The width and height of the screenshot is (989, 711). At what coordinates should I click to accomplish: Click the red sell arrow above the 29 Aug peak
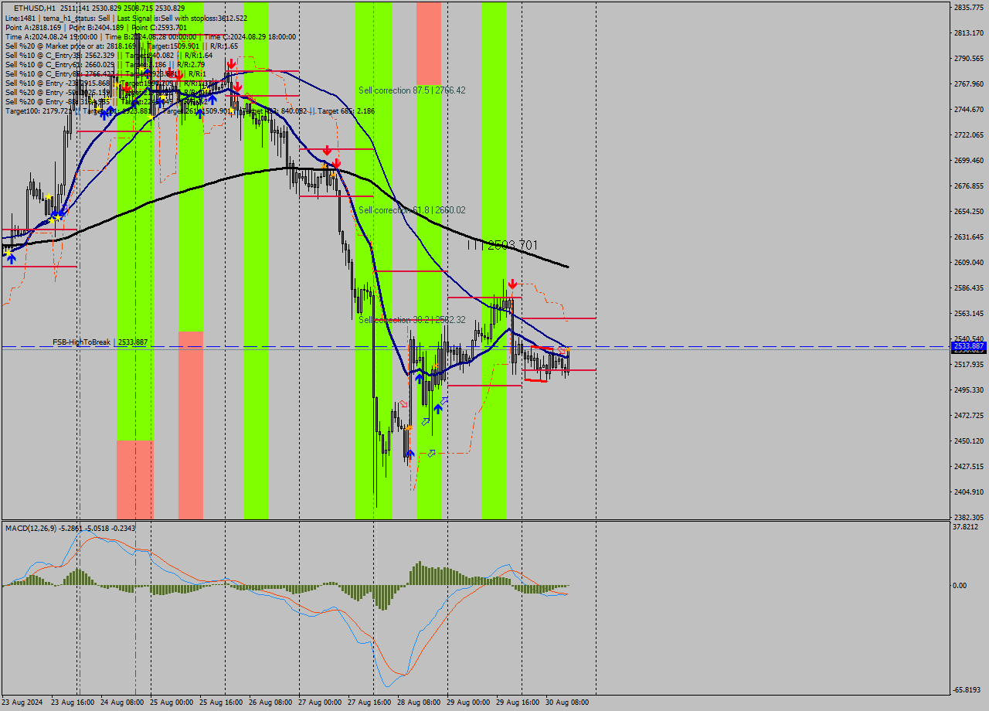(512, 284)
